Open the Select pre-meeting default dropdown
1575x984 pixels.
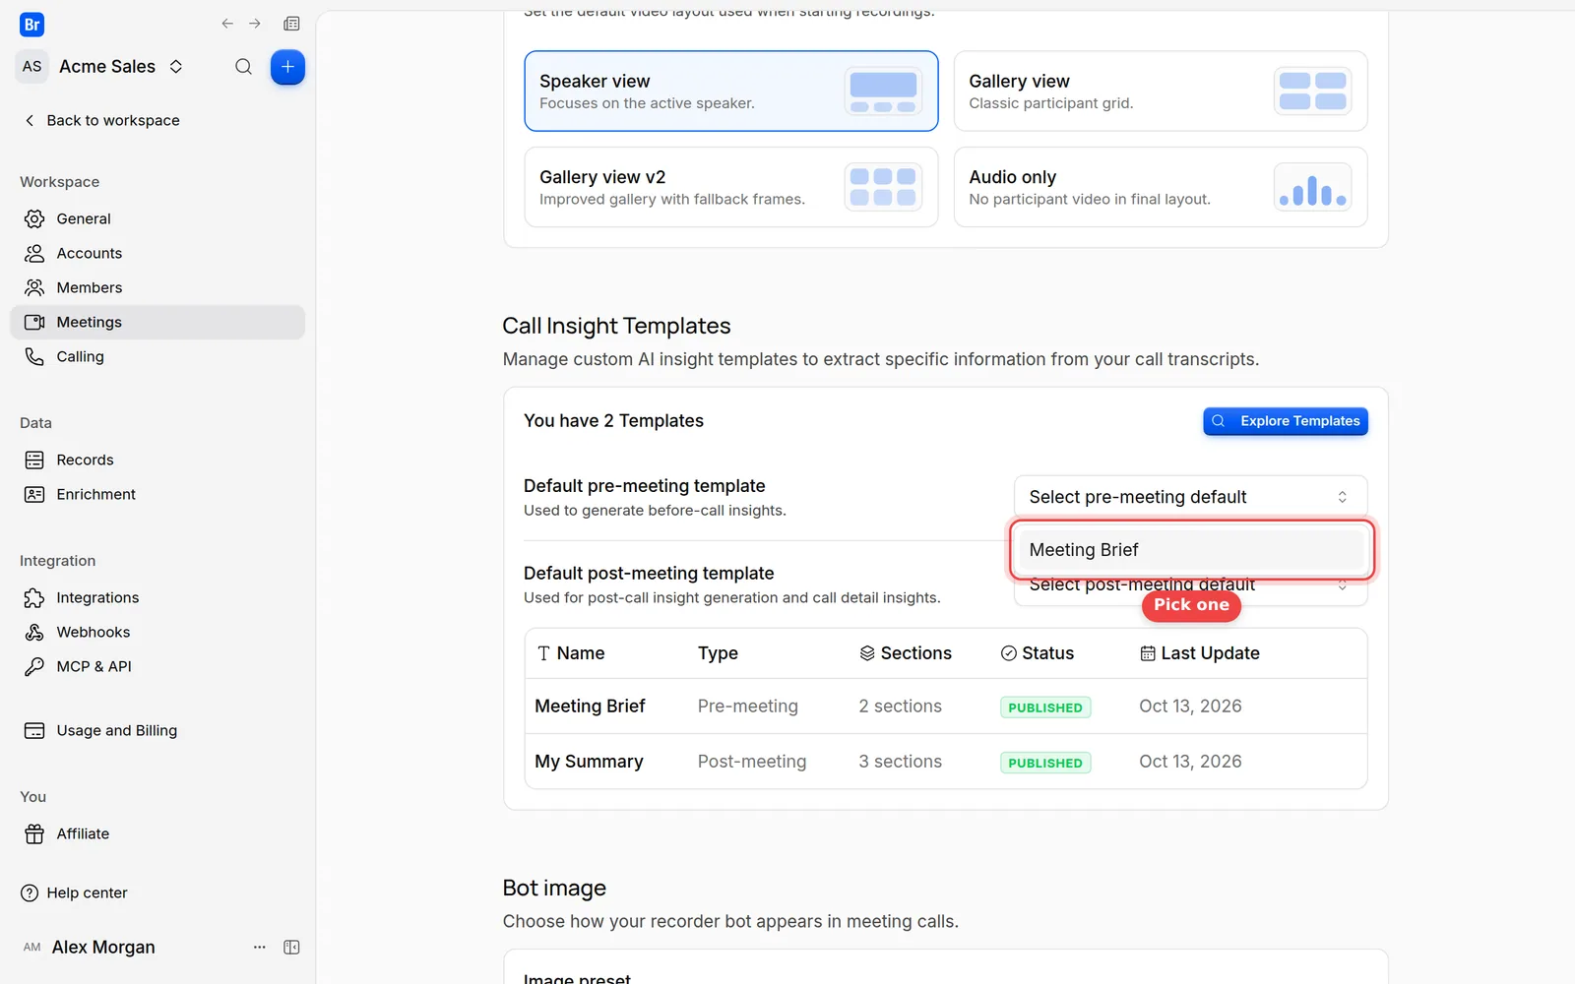coord(1190,497)
